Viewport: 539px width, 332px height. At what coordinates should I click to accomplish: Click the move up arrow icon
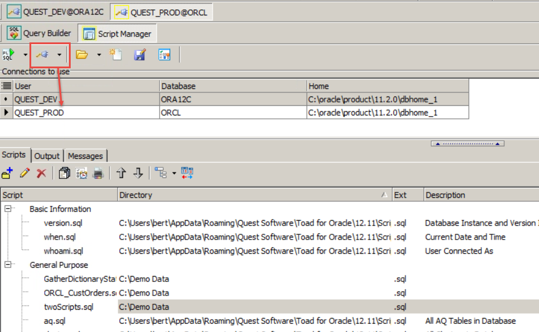click(x=121, y=173)
